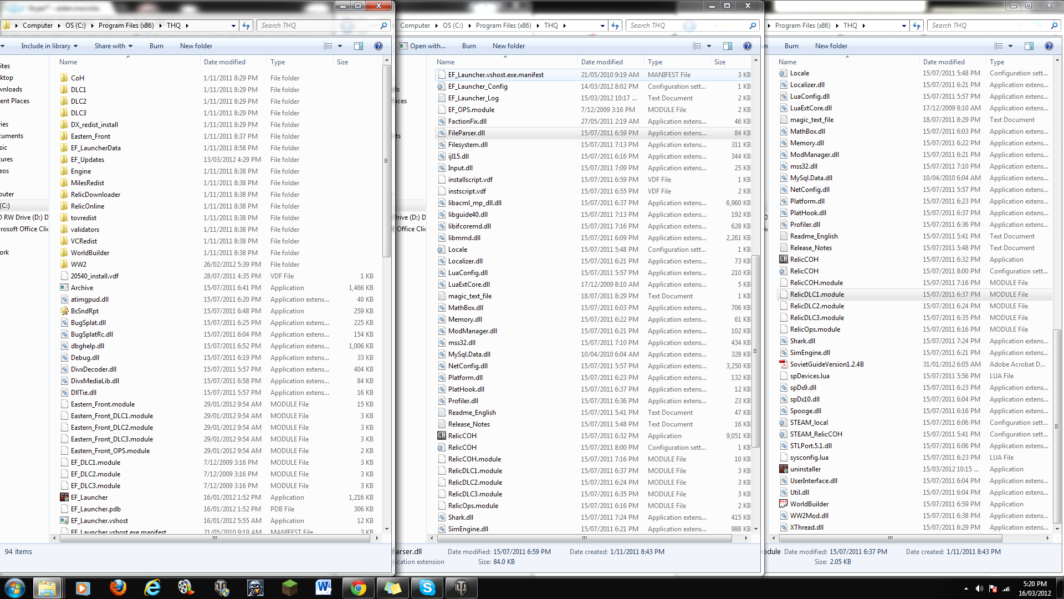The width and height of the screenshot is (1064, 599).
Task: Select the 20540_install.vdf file icon
Action: 64,276
